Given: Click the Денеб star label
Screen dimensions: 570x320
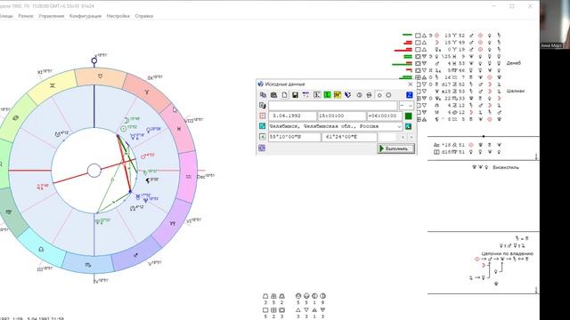Looking at the screenshot, I should tap(513, 63).
